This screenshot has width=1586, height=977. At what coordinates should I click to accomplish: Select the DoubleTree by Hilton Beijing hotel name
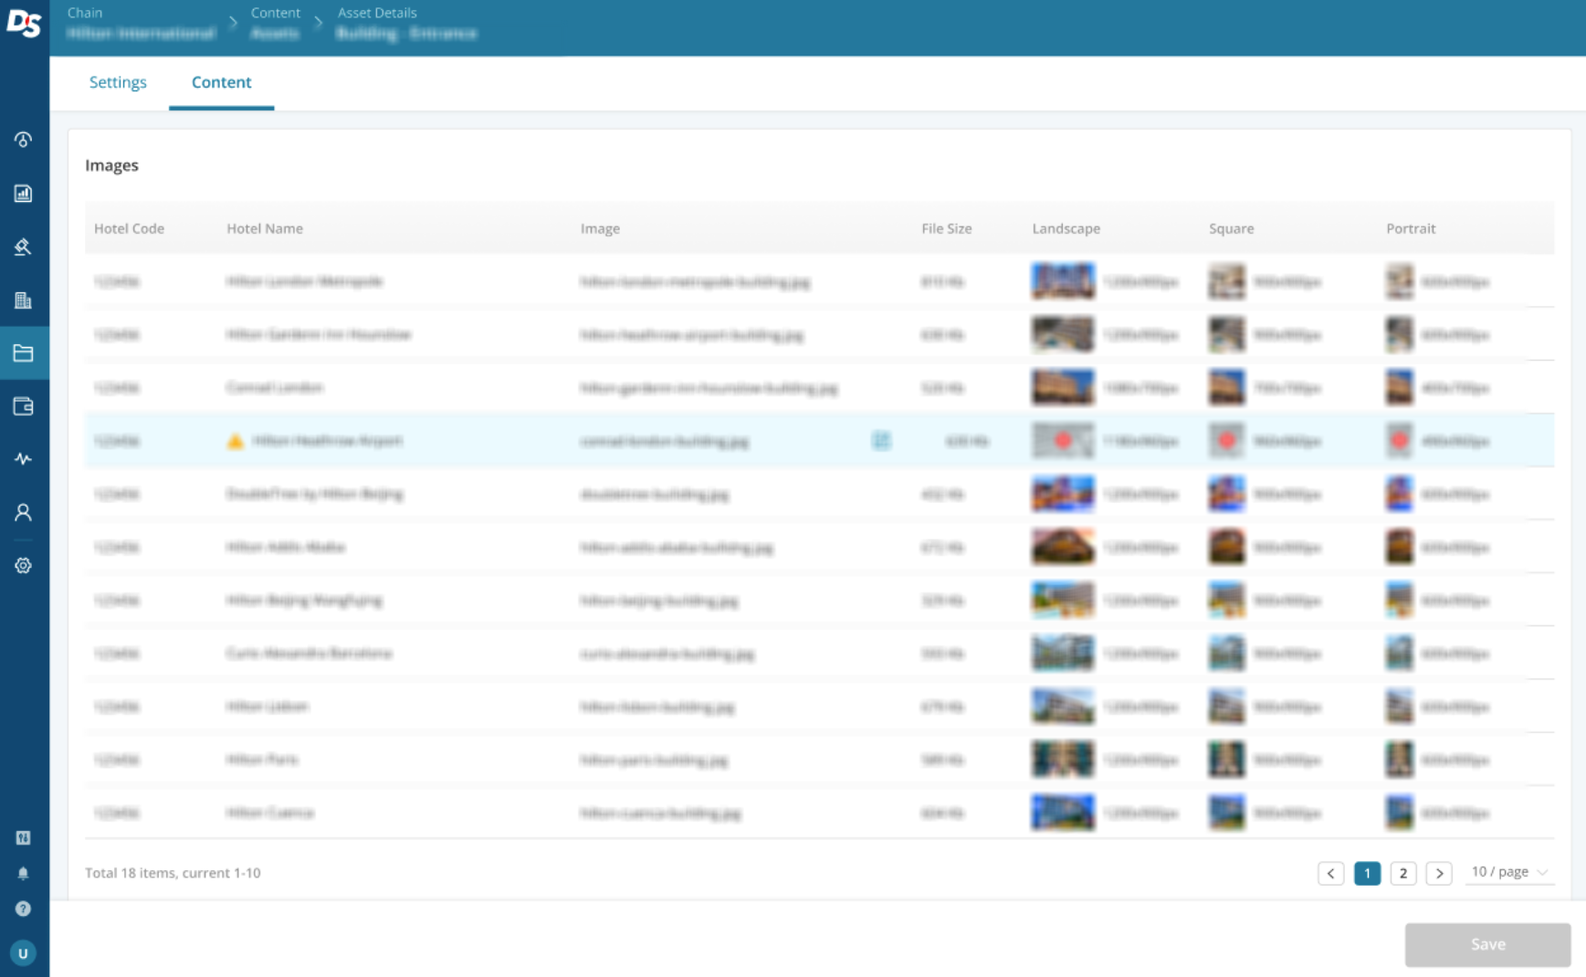pos(315,494)
